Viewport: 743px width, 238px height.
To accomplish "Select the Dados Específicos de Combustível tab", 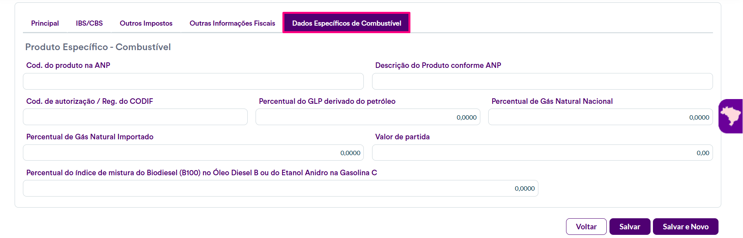I will [346, 23].
